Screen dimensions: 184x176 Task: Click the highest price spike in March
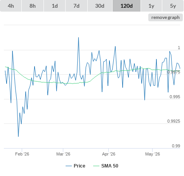pos(78,38)
